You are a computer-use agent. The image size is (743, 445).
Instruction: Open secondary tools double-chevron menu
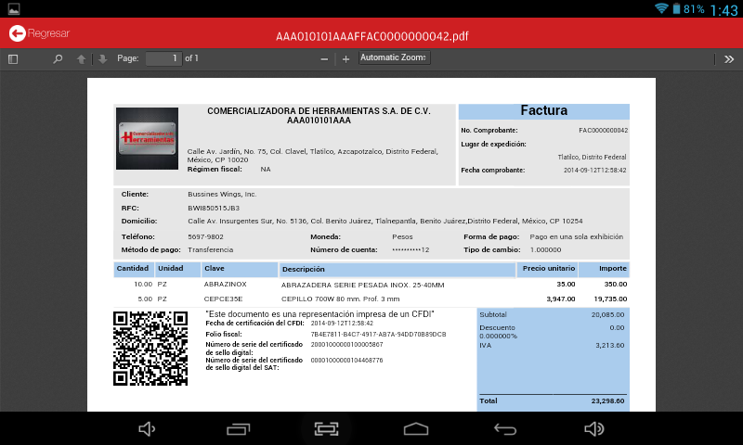click(729, 59)
